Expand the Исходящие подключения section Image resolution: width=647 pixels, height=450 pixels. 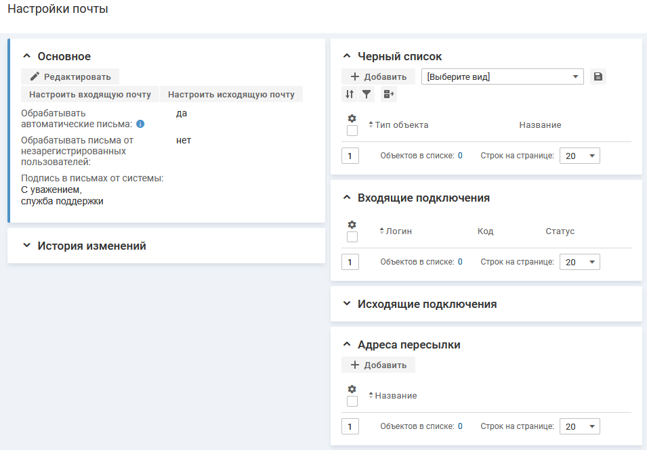427,304
